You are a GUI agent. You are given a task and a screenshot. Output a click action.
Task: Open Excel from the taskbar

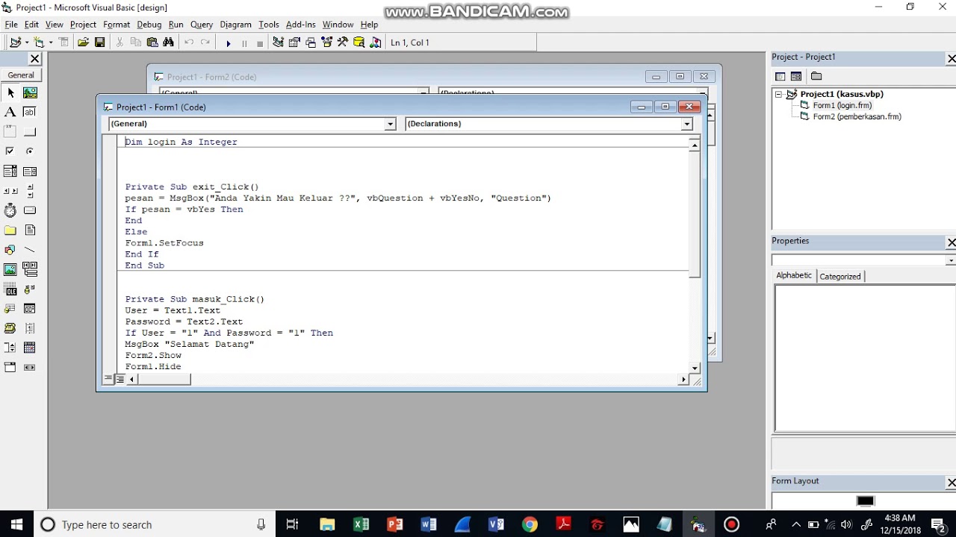[x=361, y=524]
